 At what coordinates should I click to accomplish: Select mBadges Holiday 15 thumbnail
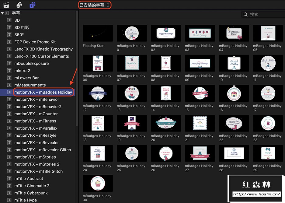(x=200, y=93)
